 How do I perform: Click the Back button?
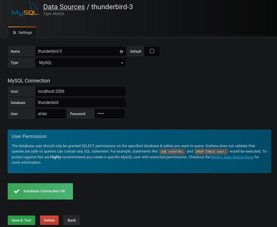coord(72,220)
